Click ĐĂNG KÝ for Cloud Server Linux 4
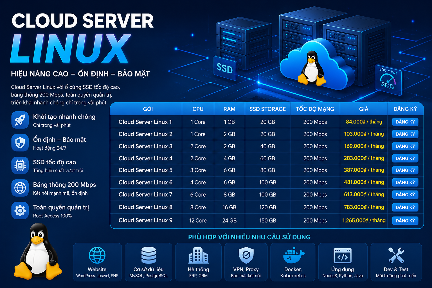 [x=405, y=158]
